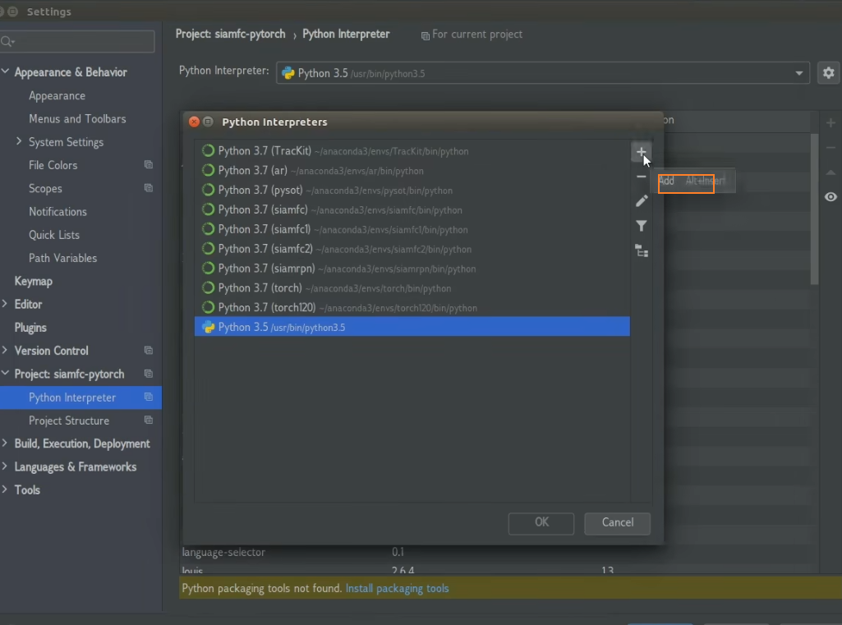Select Python 3.7 (siamrpn) interpreter
Image resolution: width=842 pixels, height=625 pixels.
pos(412,269)
